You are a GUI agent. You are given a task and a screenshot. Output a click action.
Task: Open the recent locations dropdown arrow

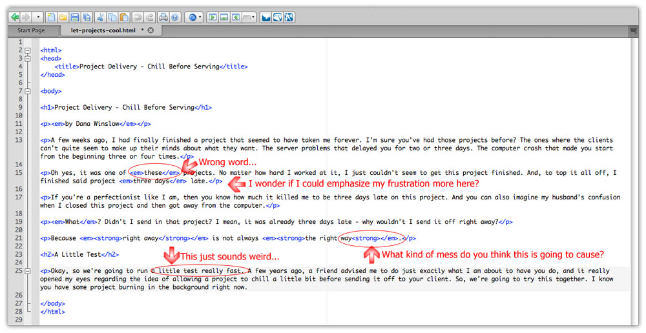tap(39, 17)
